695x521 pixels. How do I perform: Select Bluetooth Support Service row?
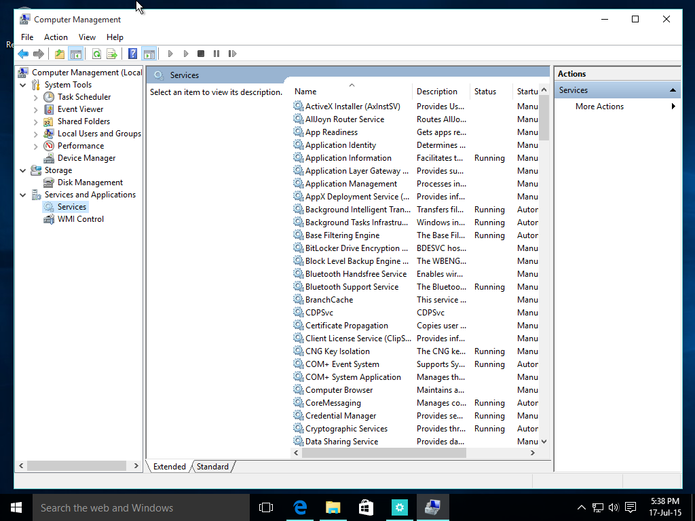point(415,287)
